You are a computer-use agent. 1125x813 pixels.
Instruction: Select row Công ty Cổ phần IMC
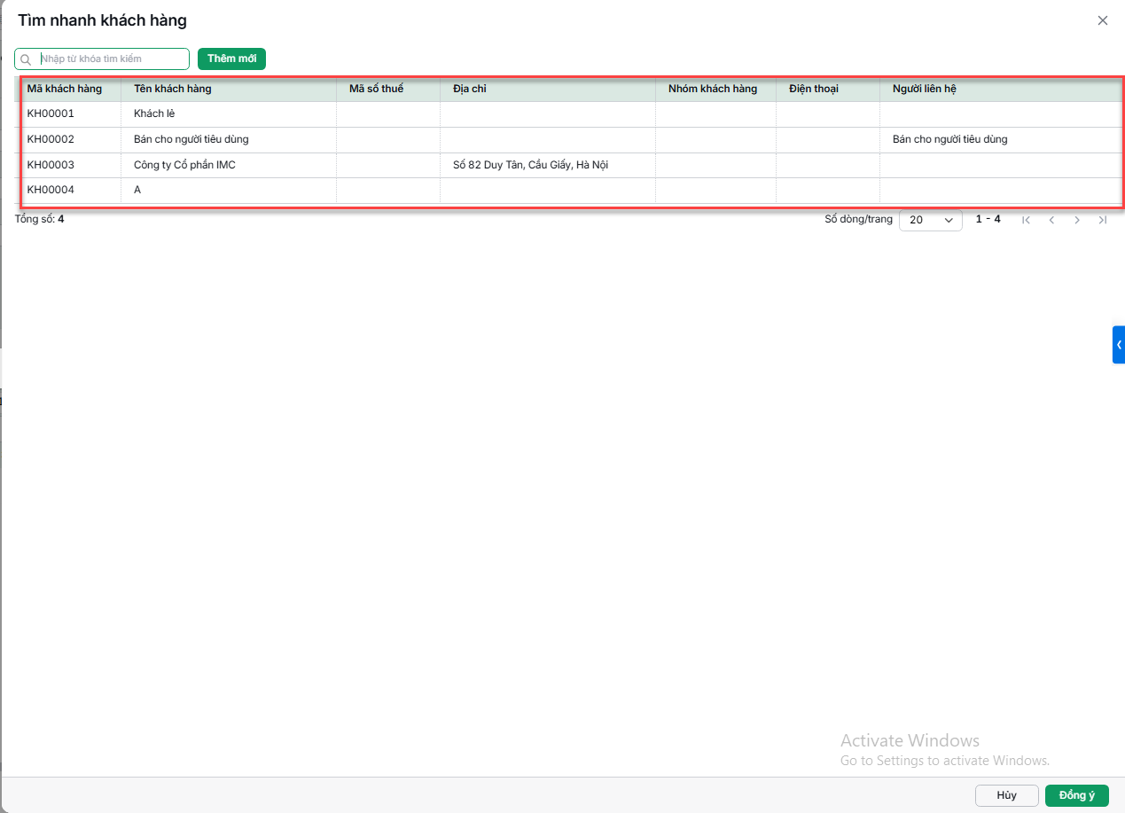[570, 165]
